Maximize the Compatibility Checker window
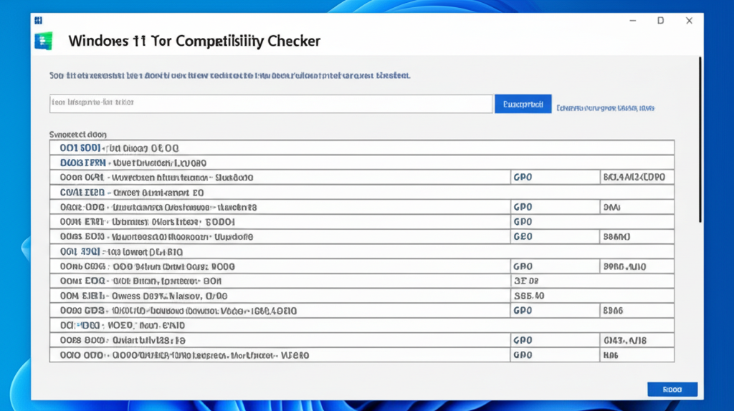734x411 pixels. coord(660,21)
